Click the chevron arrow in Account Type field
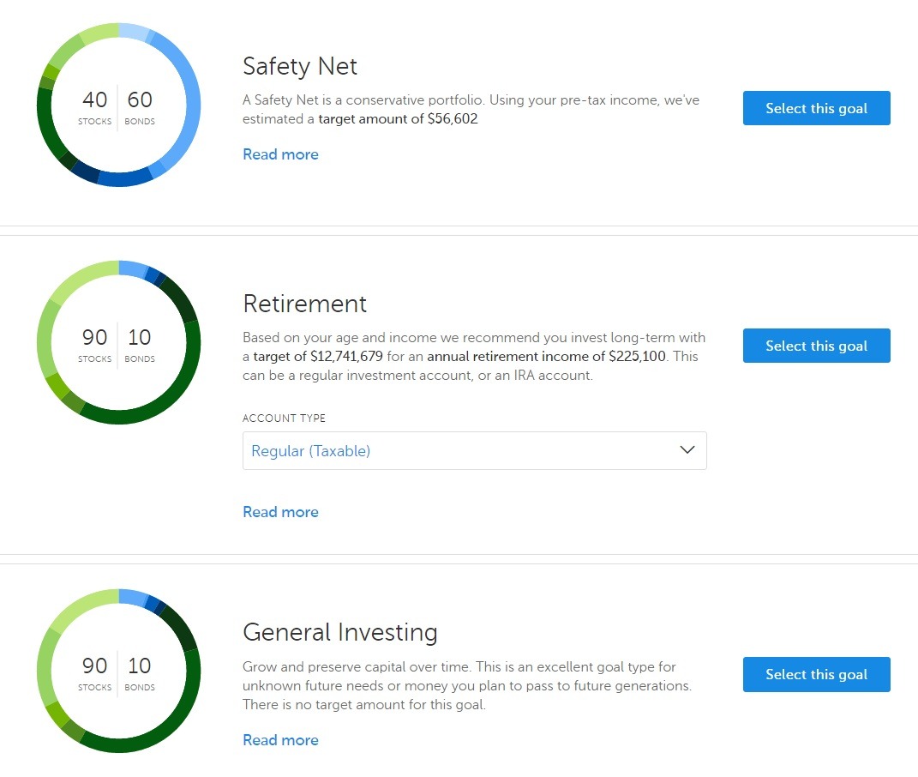The width and height of the screenshot is (918, 777). coord(687,450)
